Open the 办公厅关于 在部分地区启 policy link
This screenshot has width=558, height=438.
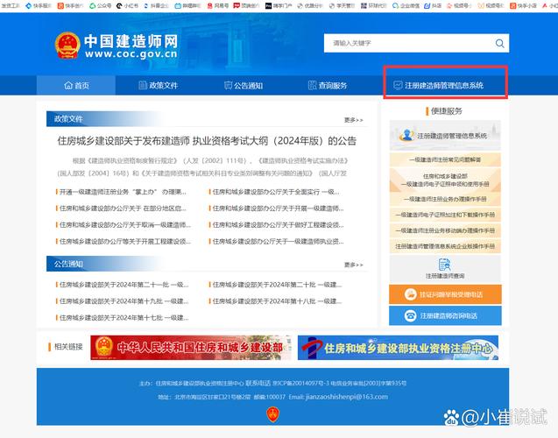[121, 208]
